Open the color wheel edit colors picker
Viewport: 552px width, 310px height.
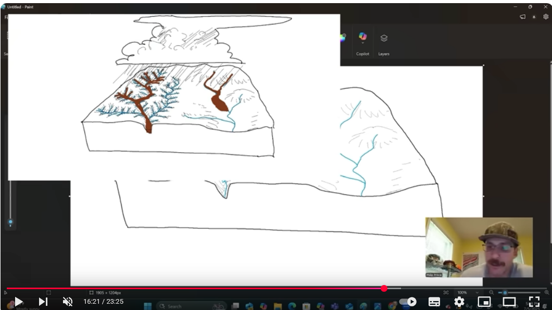pyautogui.click(x=342, y=38)
